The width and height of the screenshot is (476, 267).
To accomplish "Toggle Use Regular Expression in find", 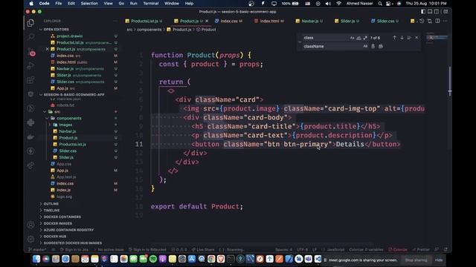I will [365, 38].
